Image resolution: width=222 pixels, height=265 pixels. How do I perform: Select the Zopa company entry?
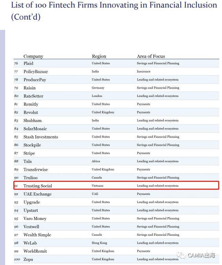coord(28,260)
